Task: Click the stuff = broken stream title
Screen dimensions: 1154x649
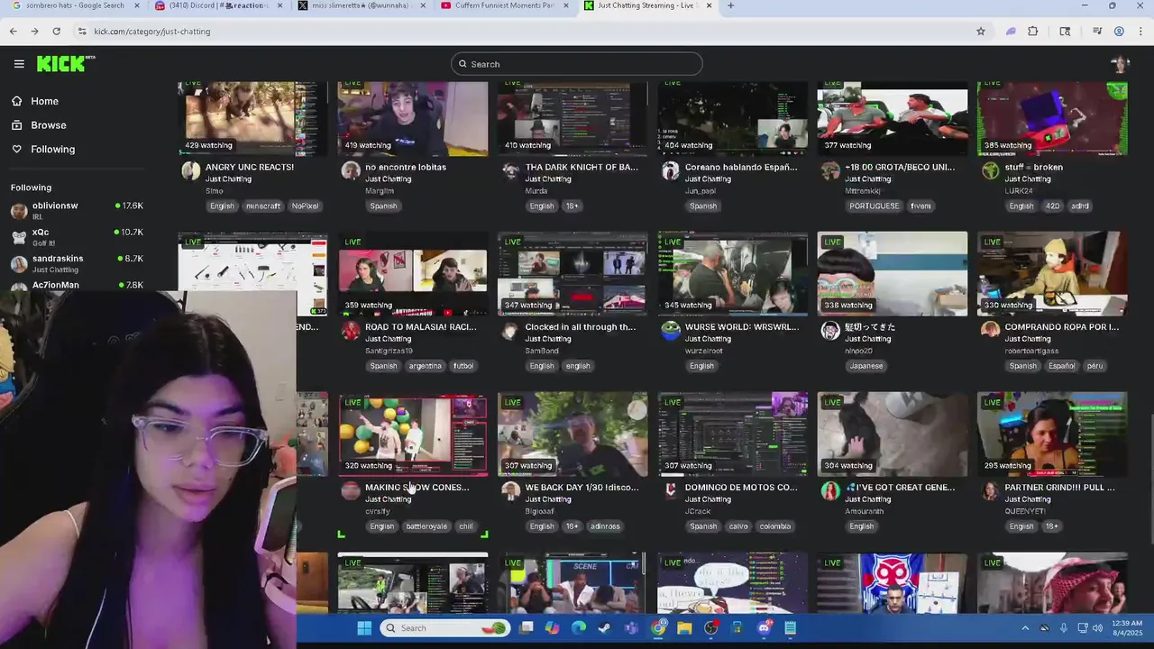Action: 1033,168
